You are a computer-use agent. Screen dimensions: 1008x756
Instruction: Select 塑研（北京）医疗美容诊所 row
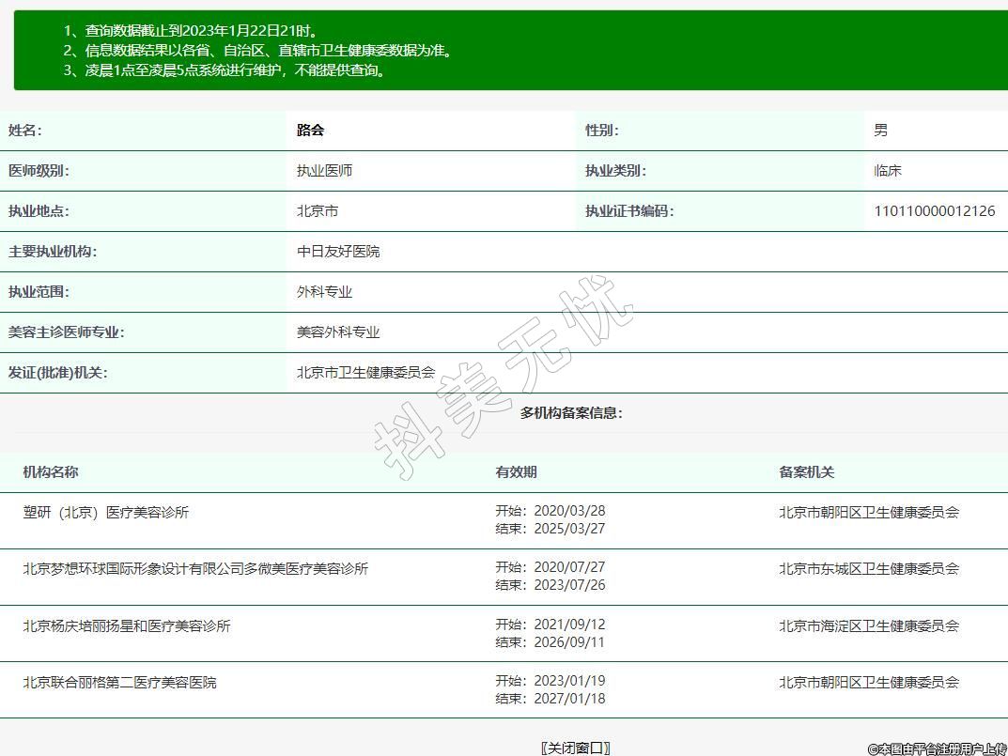106,513
